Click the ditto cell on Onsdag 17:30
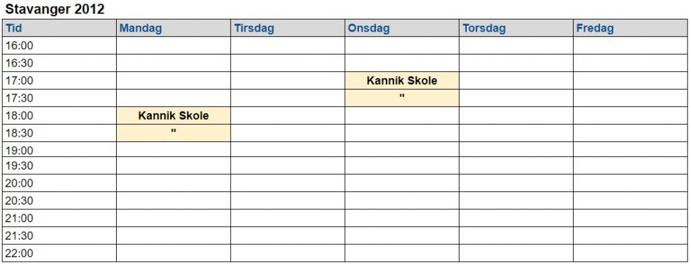This screenshot has height=264, width=691. [402, 98]
